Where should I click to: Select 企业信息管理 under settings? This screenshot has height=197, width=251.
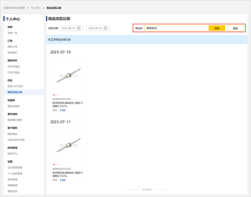tap(15, 167)
